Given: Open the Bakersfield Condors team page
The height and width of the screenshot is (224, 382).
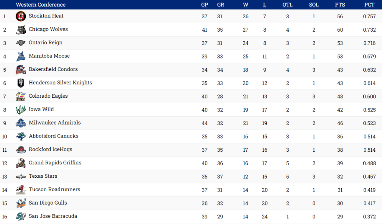Looking at the screenshot, I should coord(53,69).
